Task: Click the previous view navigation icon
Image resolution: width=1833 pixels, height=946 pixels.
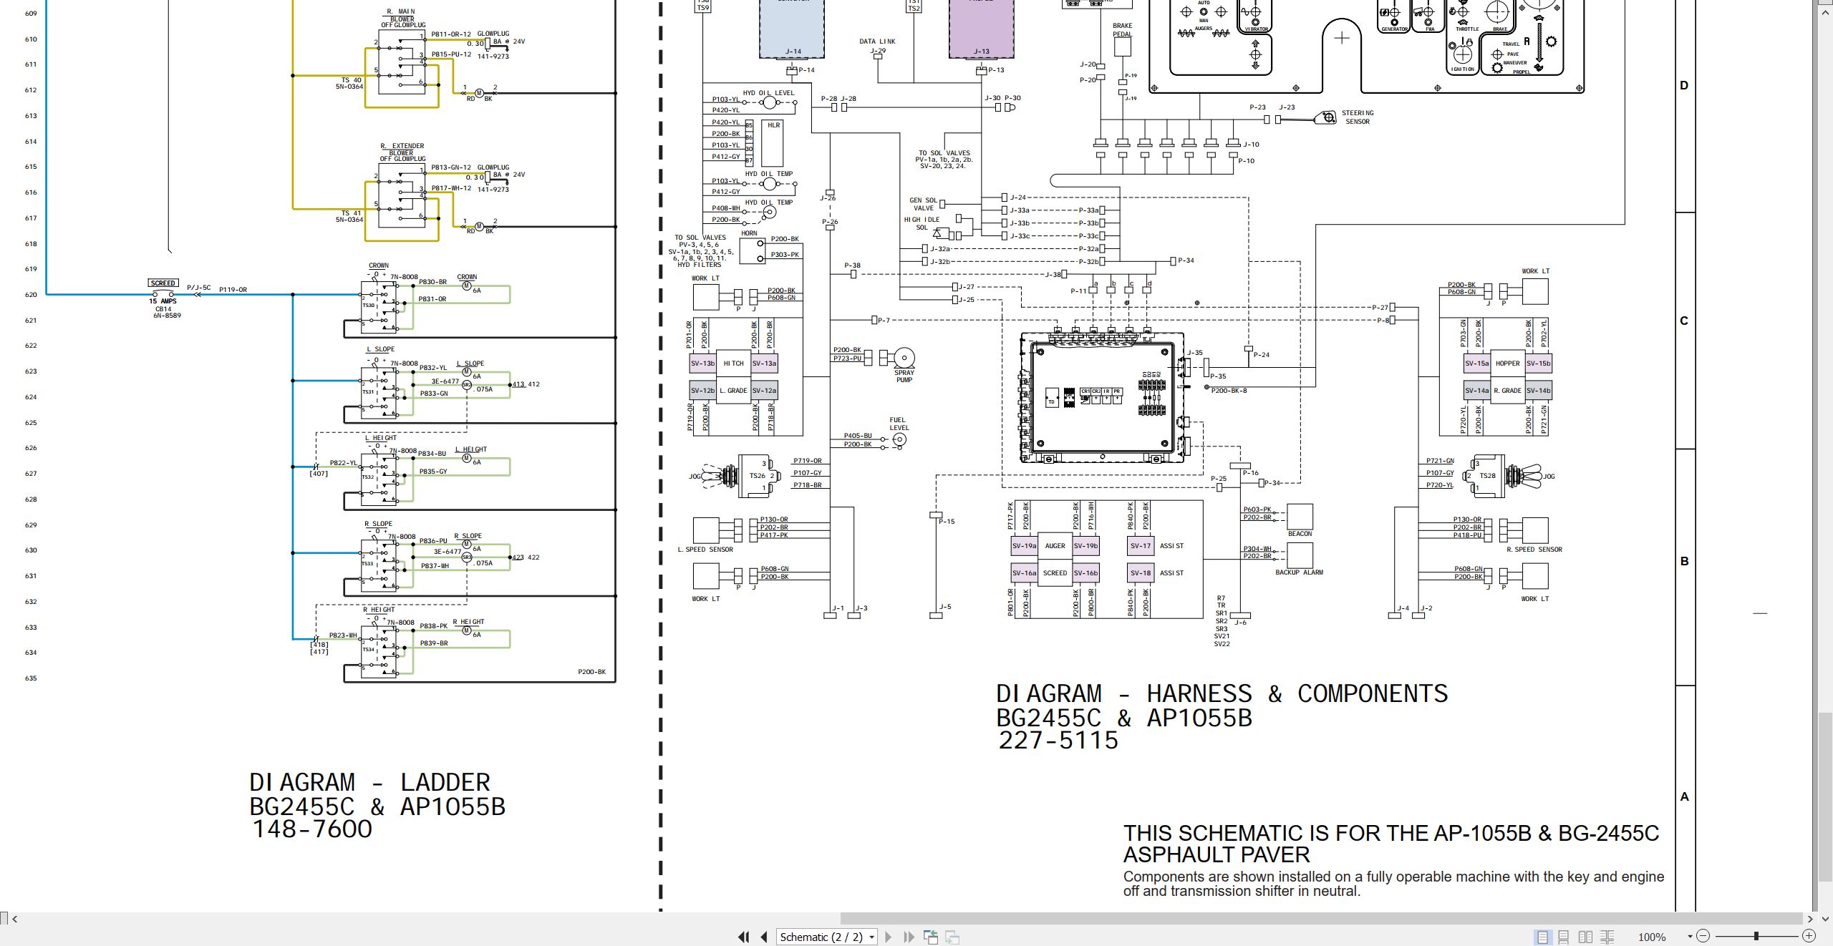Action: click(931, 937)
